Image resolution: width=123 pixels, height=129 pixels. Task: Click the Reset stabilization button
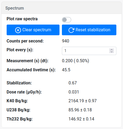pyautogui.click(x=89, y=30)
